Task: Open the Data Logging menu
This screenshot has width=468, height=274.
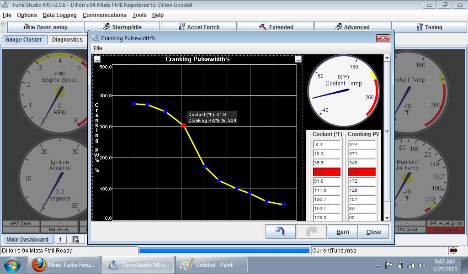Action: [x=60, y=15]
